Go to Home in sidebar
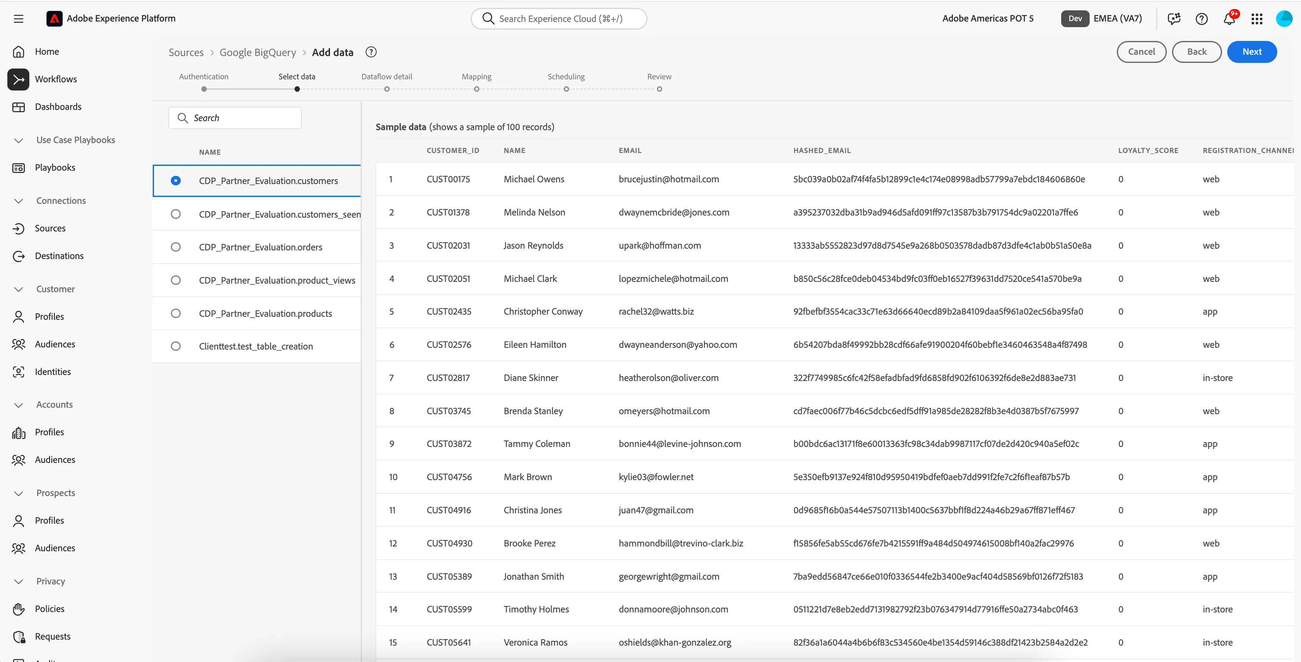This screenshot has height=662, width=1301. click(x=47, y=51)
